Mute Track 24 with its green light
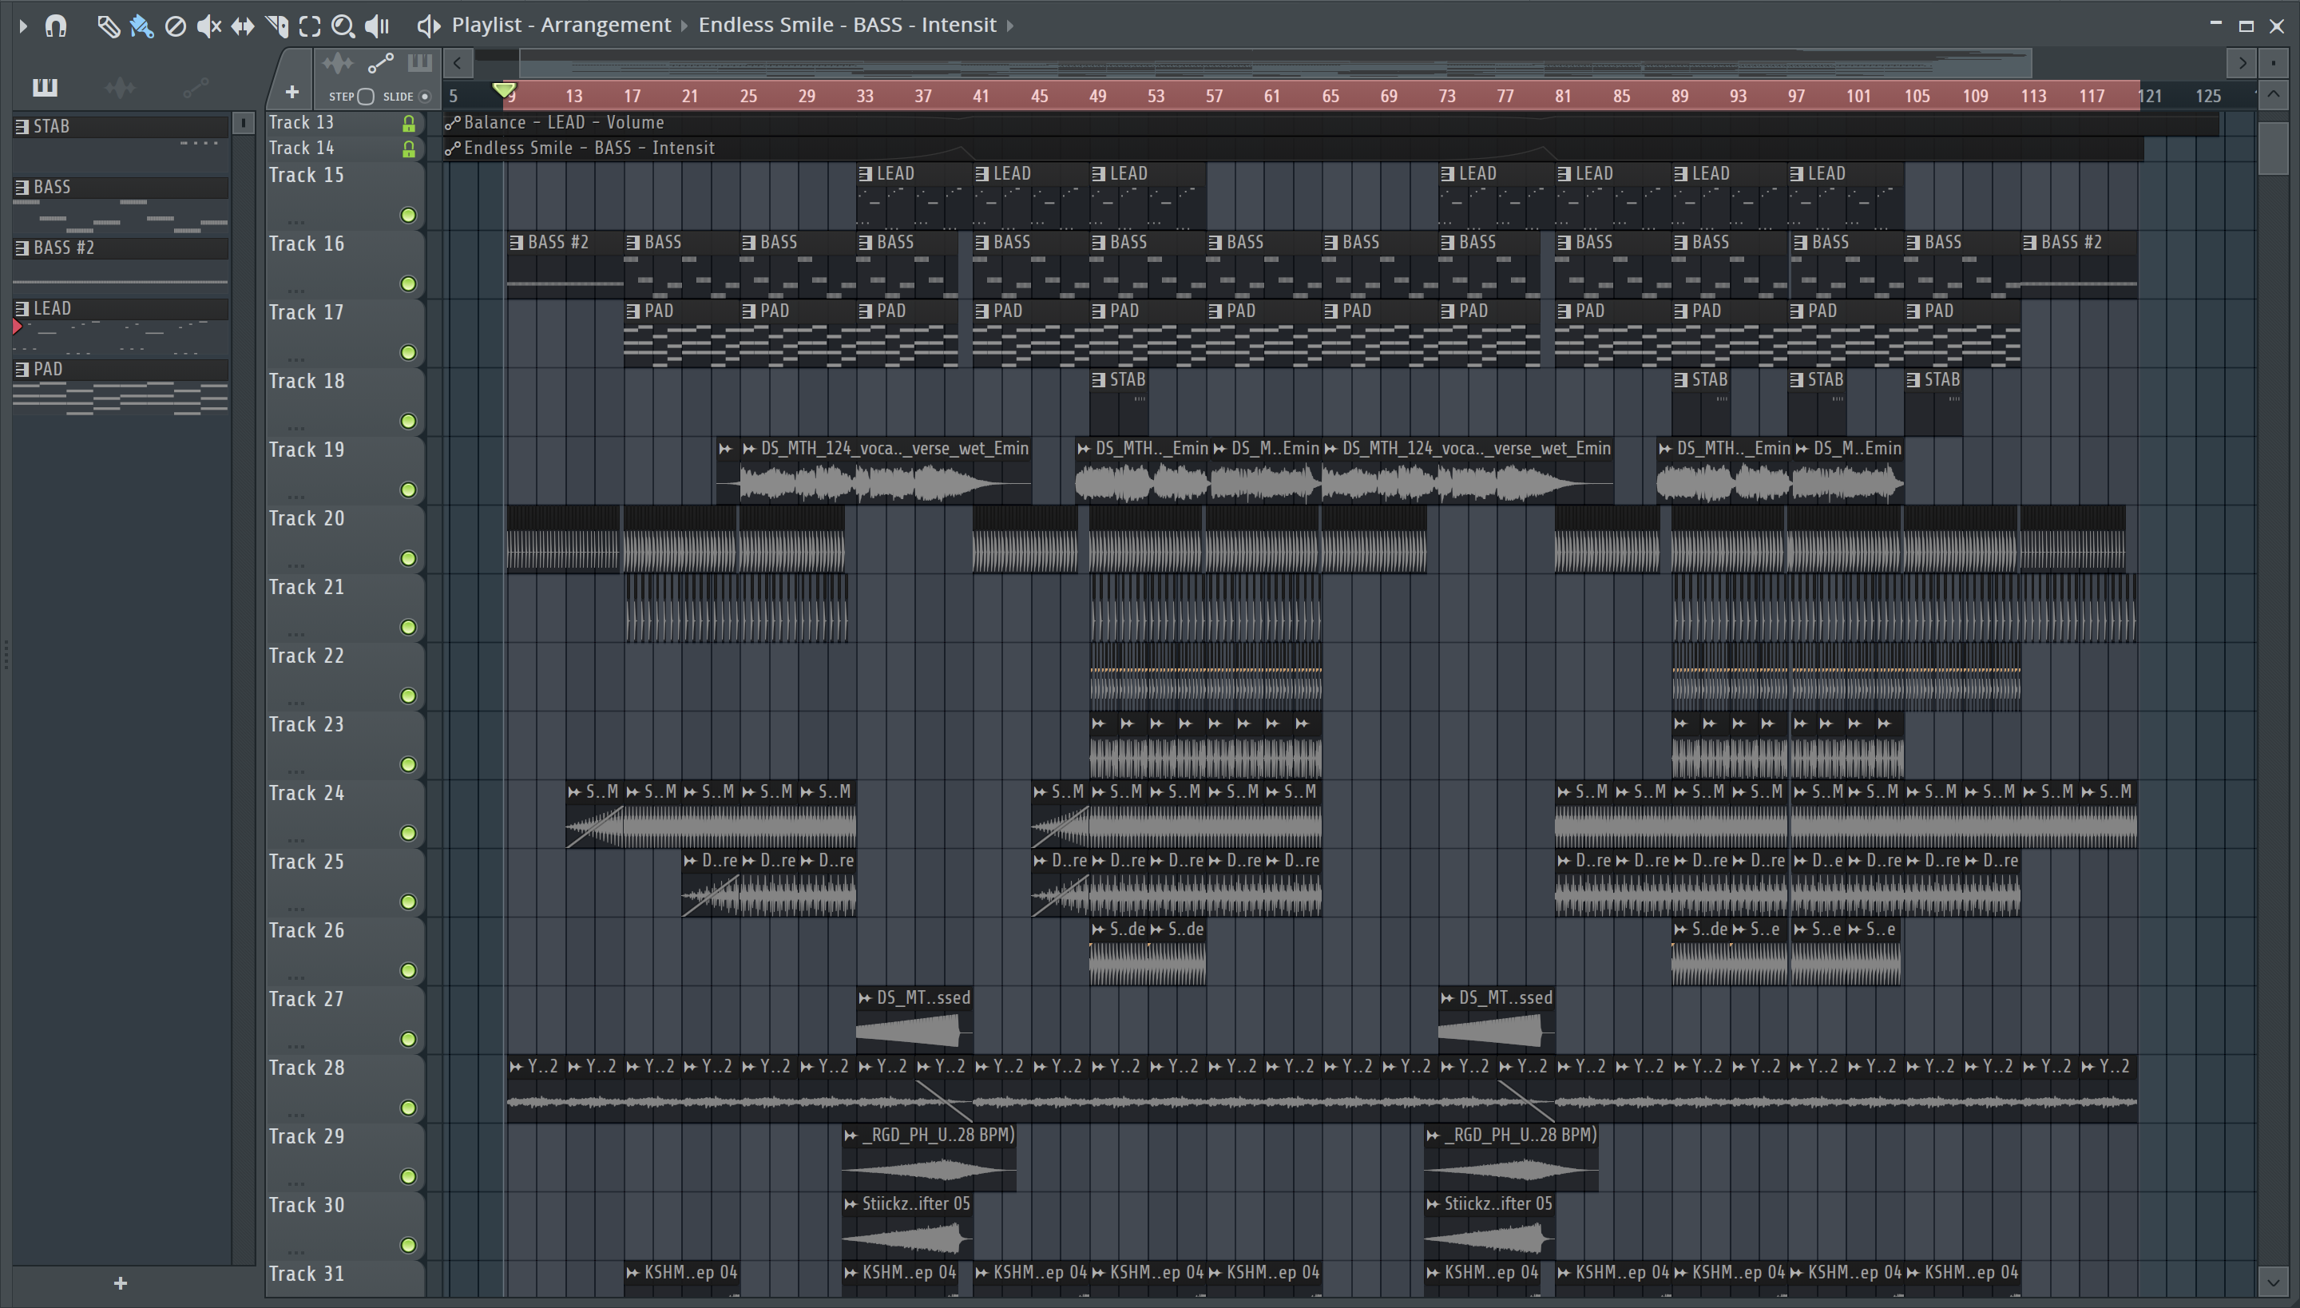This screenshot has height=1308, width=2300. 408,833
